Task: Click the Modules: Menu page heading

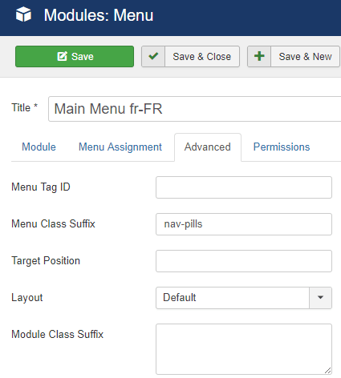Action: 99,15
